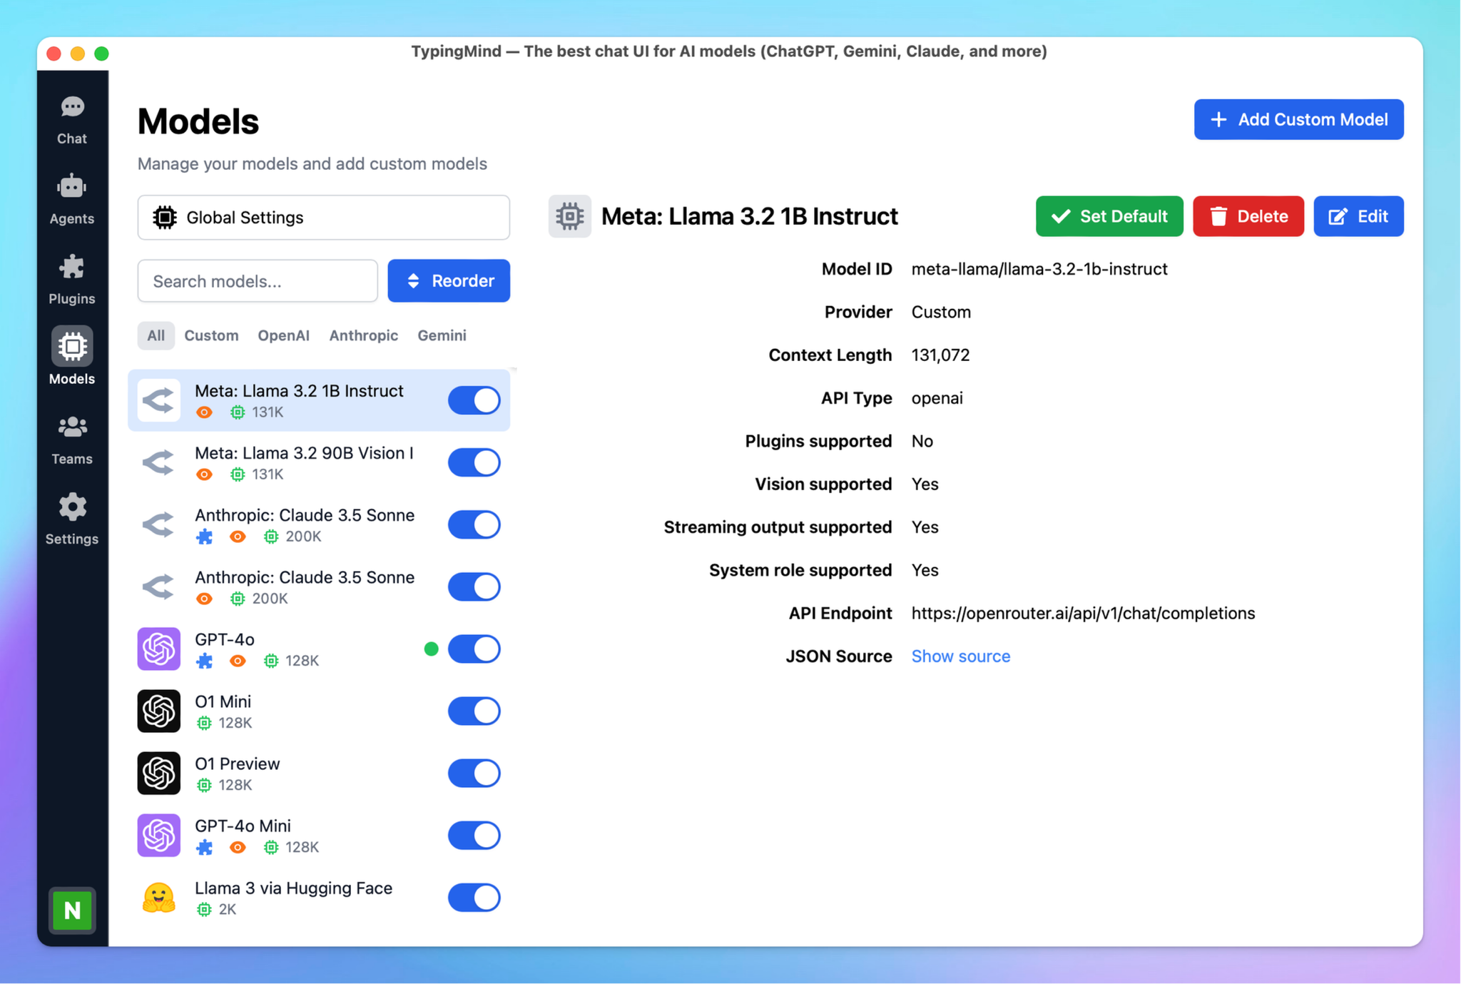Click the Global Settings chip icon
The width and height of the screenshot is (1461, 984).
point(165,218)
